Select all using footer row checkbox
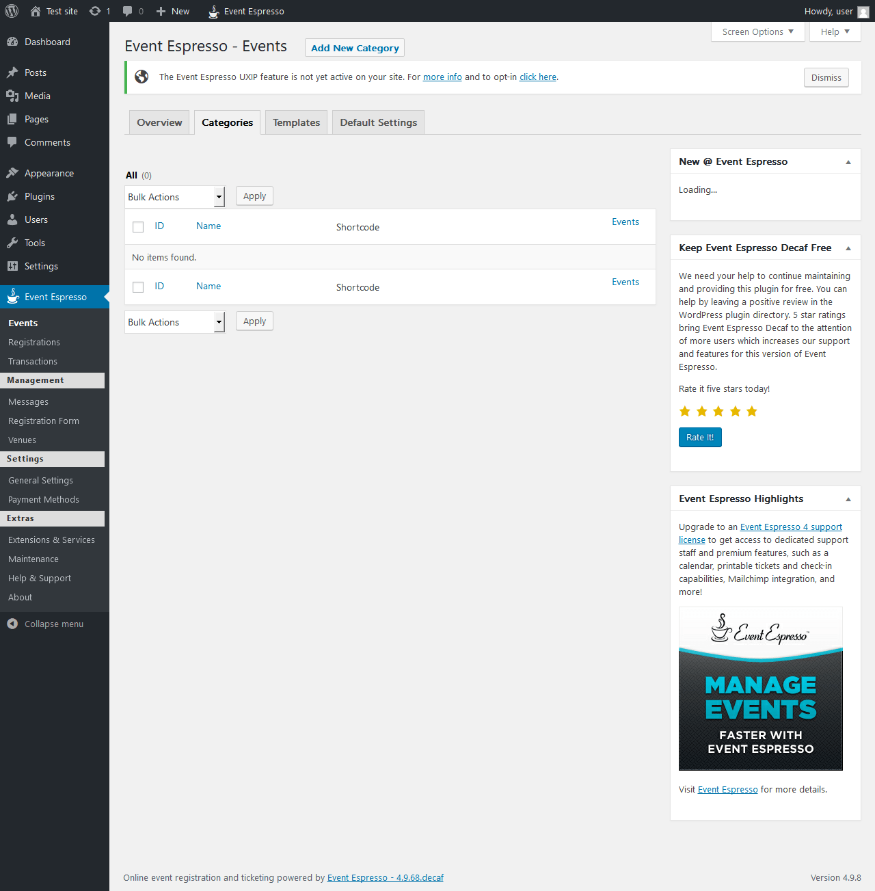875x891 pixels. click(x=138, y=287)
